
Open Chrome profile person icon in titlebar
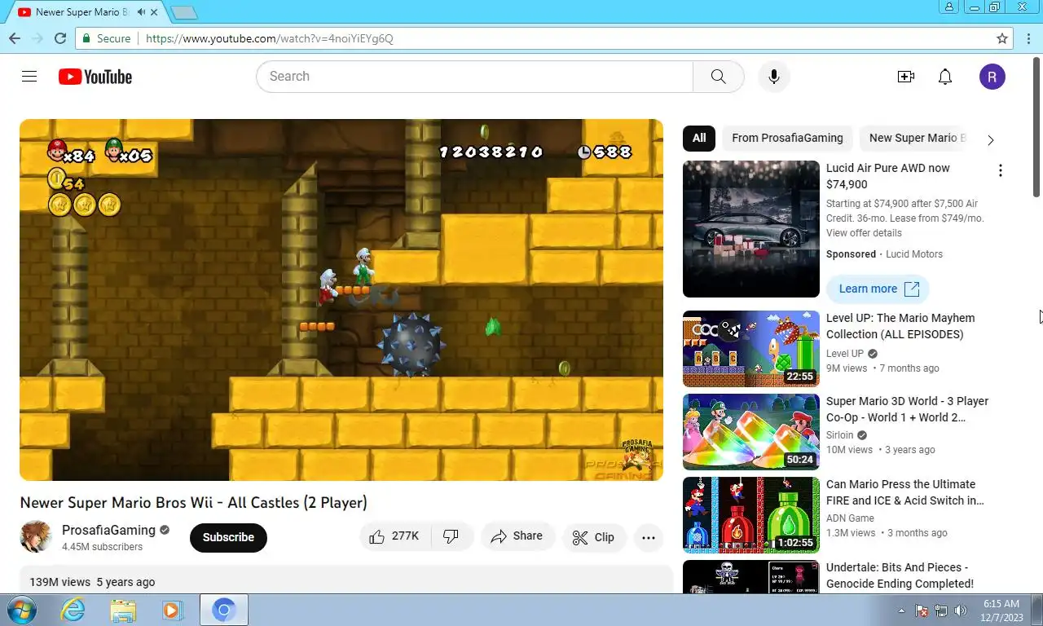[x=949, y=7]
